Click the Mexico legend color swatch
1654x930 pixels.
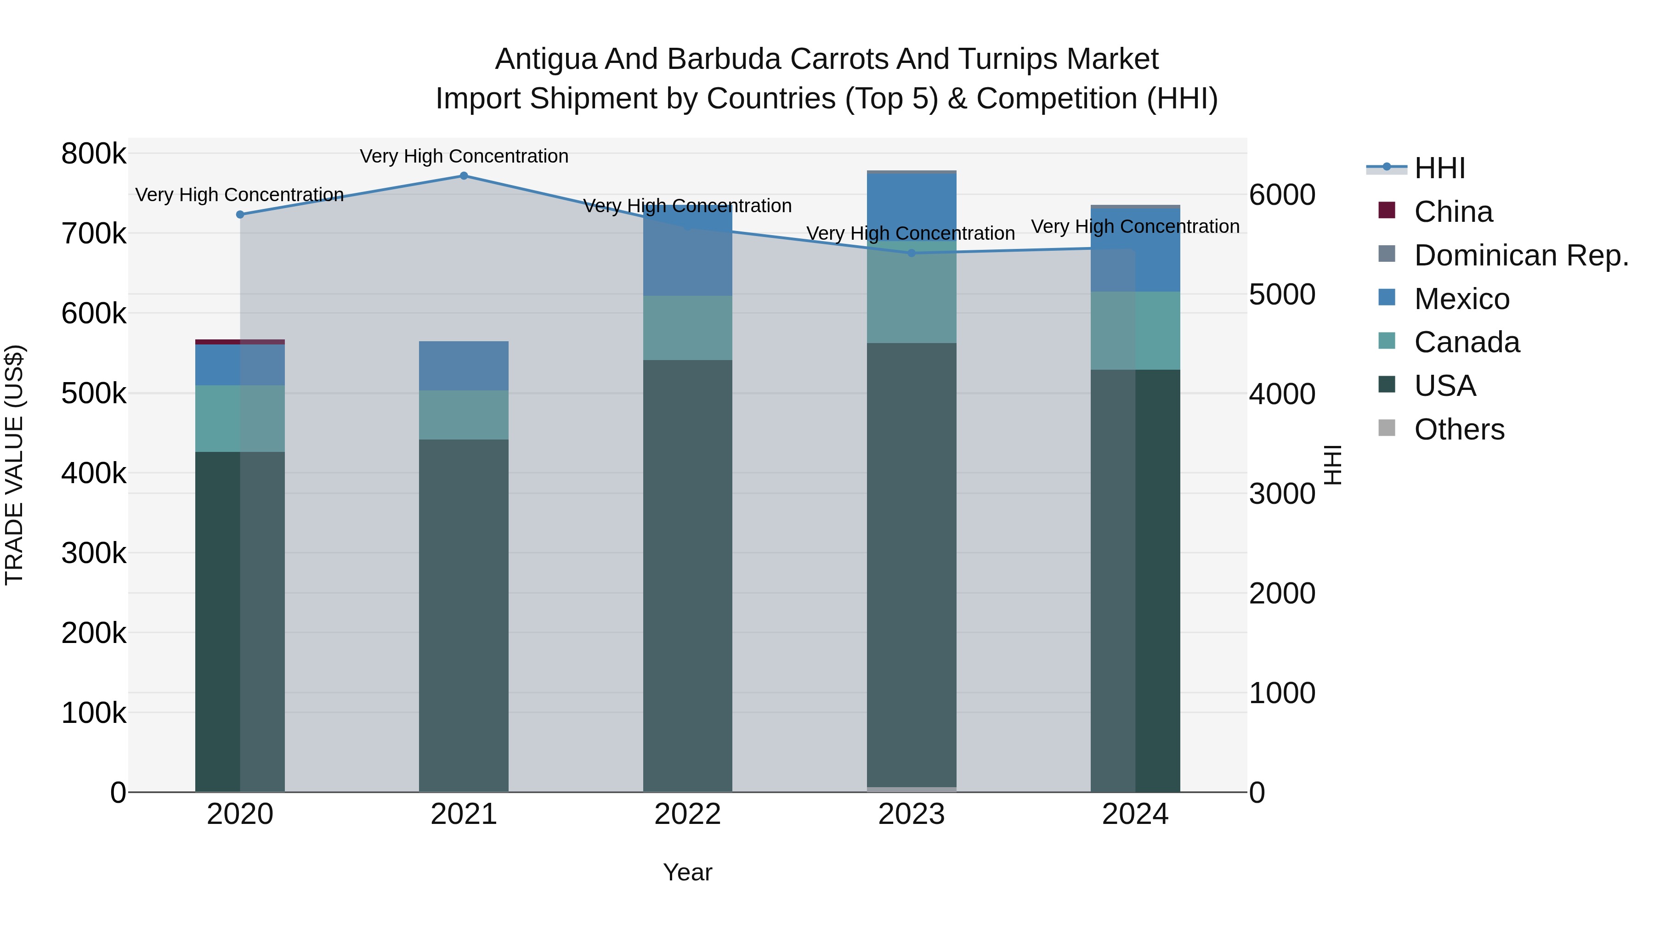(1387, 298)
